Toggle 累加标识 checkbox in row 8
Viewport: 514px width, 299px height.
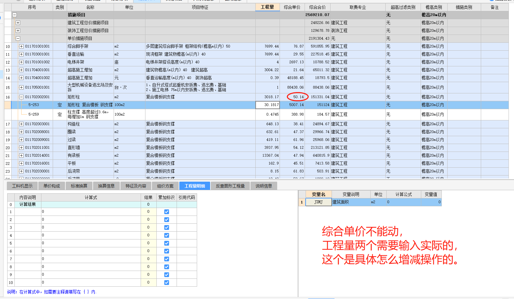tap(167, 267)
